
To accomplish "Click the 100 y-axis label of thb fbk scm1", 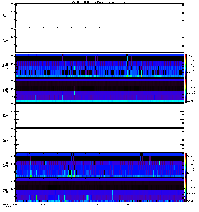I will point(13,89).
